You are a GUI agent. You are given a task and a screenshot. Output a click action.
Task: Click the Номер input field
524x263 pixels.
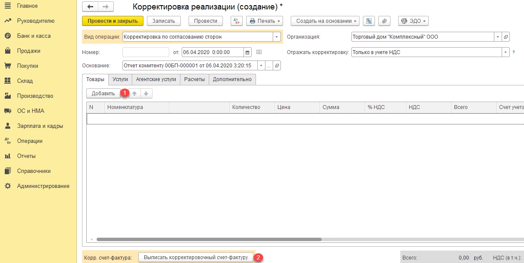[146, 52]
